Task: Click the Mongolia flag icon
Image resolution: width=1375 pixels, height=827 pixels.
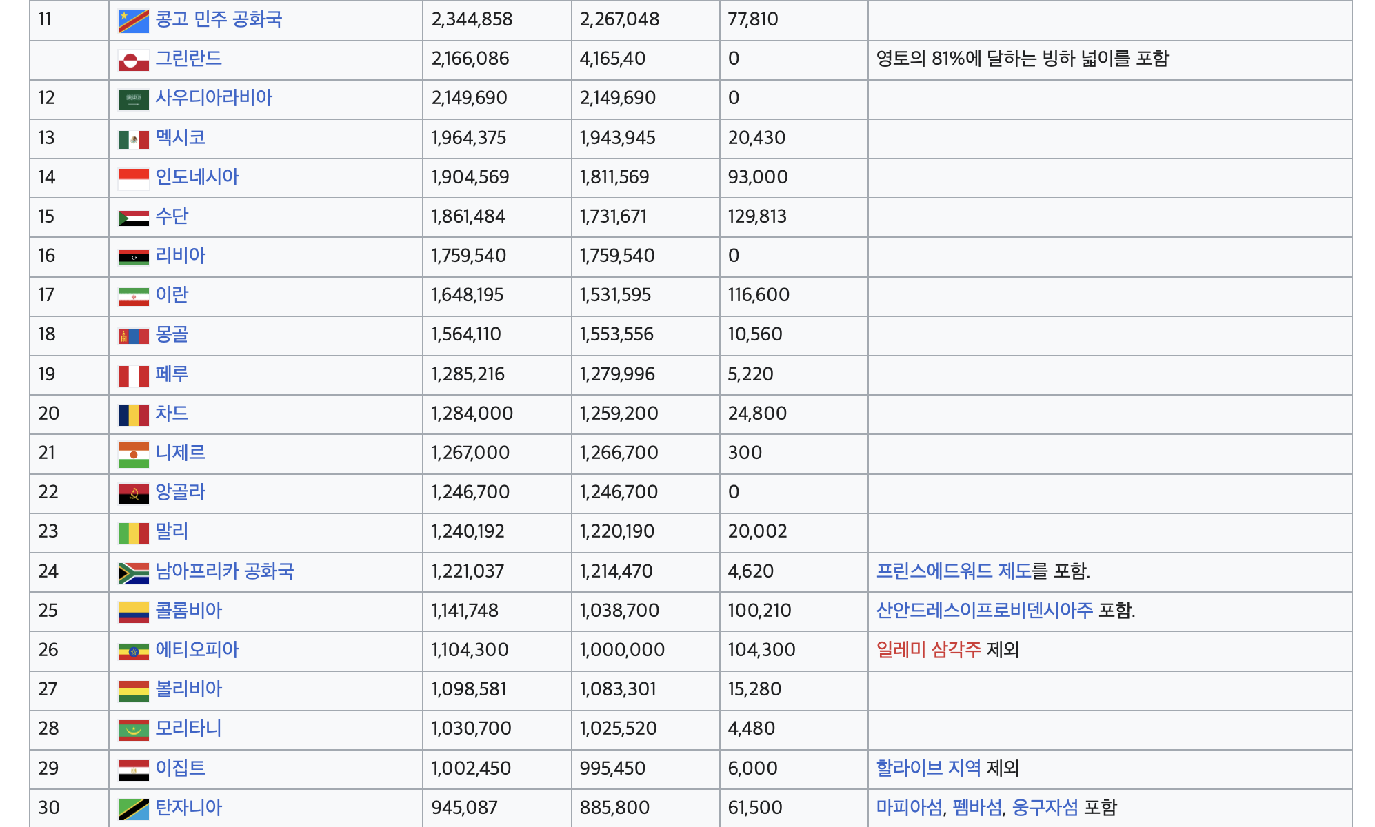Action: 133,336
